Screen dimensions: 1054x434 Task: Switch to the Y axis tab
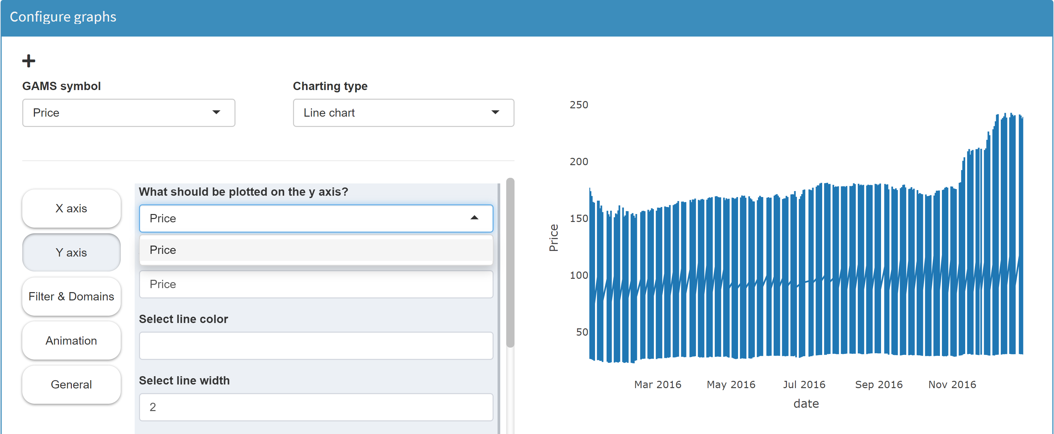click(71, 253)
